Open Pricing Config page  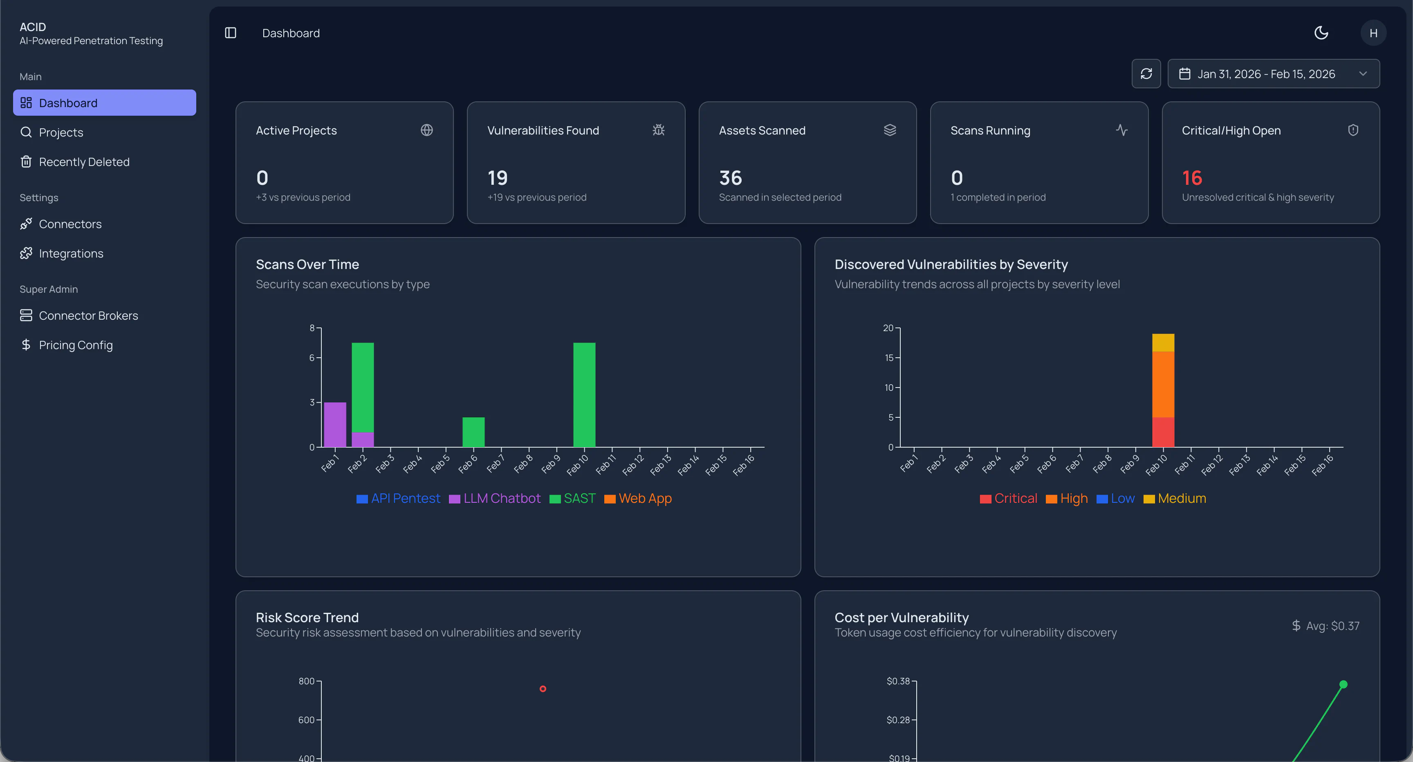[x=105, y=345]
